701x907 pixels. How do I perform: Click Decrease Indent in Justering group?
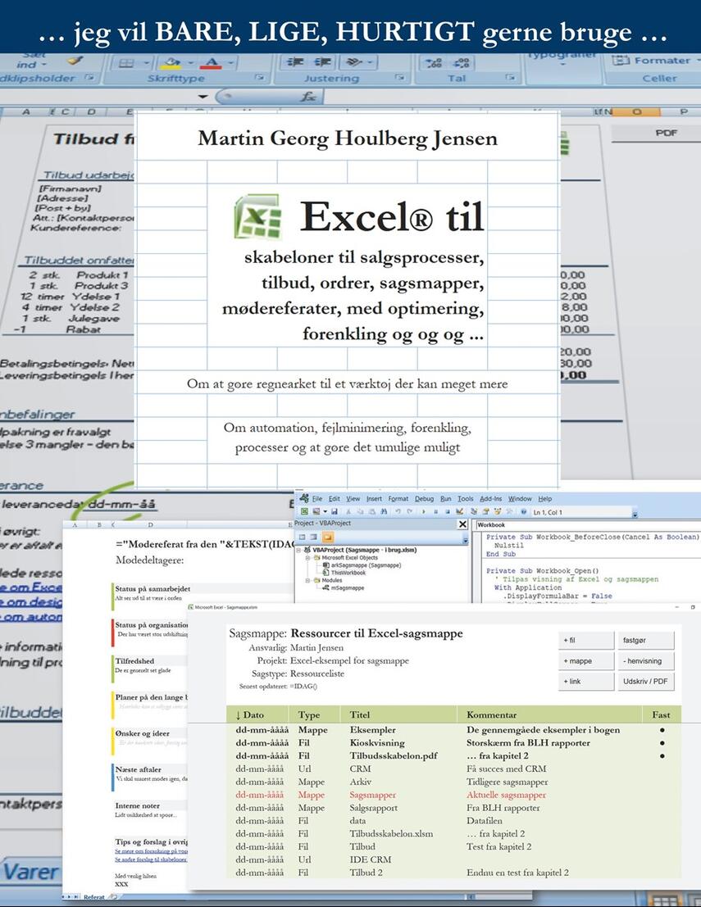pyautogui.click(x=296, y=61)
